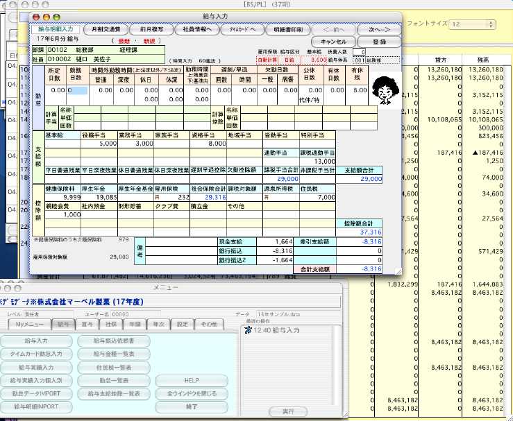Open the 月割交通費 screen

(106, 30)
